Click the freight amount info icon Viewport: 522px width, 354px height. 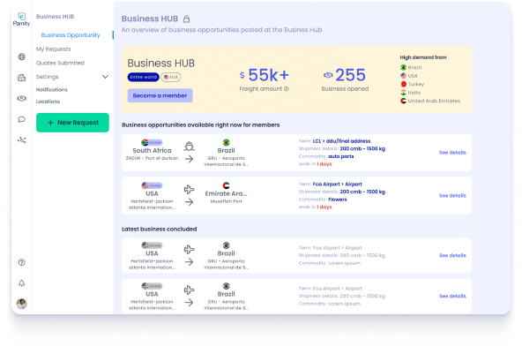coord(287,89)
